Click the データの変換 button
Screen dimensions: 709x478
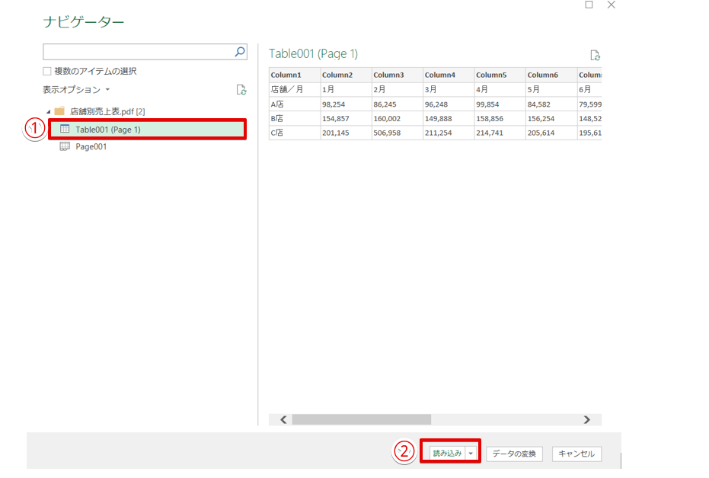514,454
